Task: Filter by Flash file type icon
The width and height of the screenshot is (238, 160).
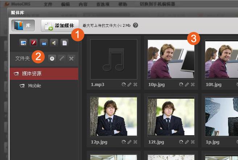Action: pyautogui.click(x=33, y=43)
